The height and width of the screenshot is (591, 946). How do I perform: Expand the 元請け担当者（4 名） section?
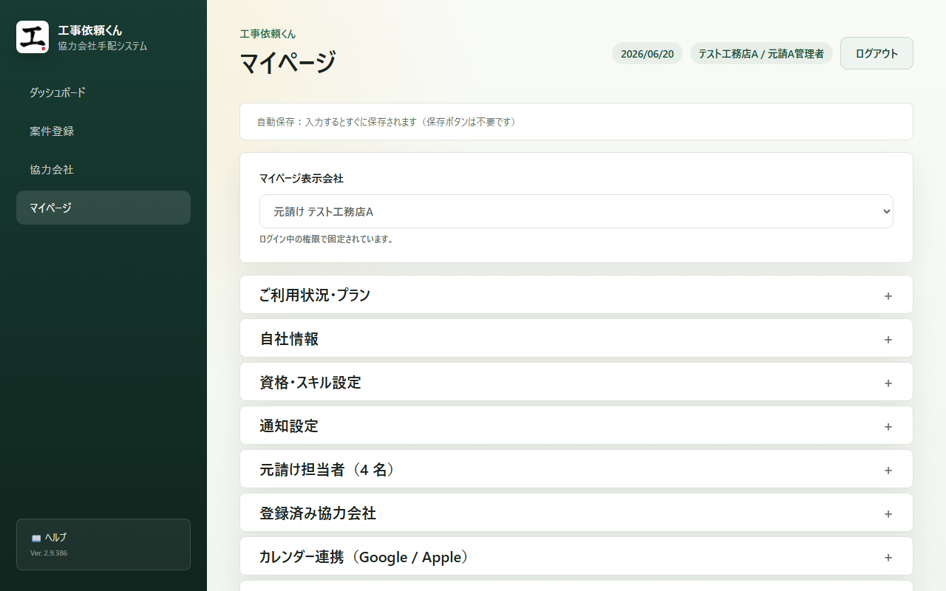576,469
